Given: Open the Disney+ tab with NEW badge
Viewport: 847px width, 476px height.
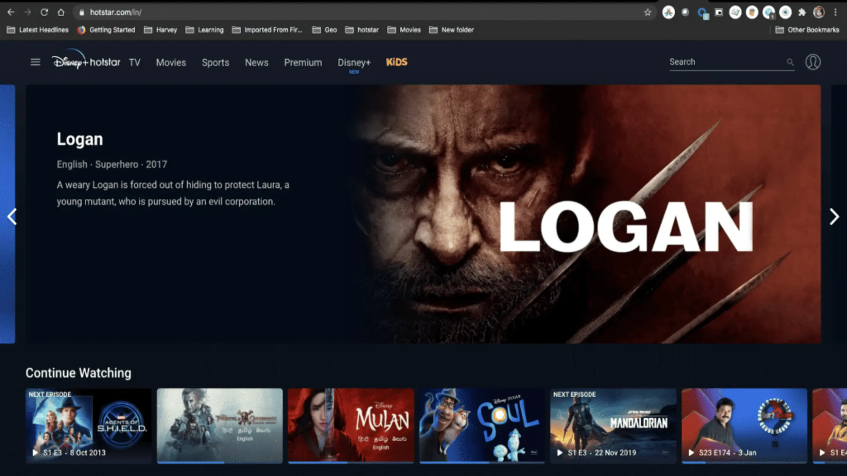Looking at the screenshot, I should (354, 63).
